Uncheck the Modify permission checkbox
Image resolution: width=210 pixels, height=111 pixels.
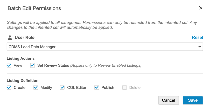point(36,88)
